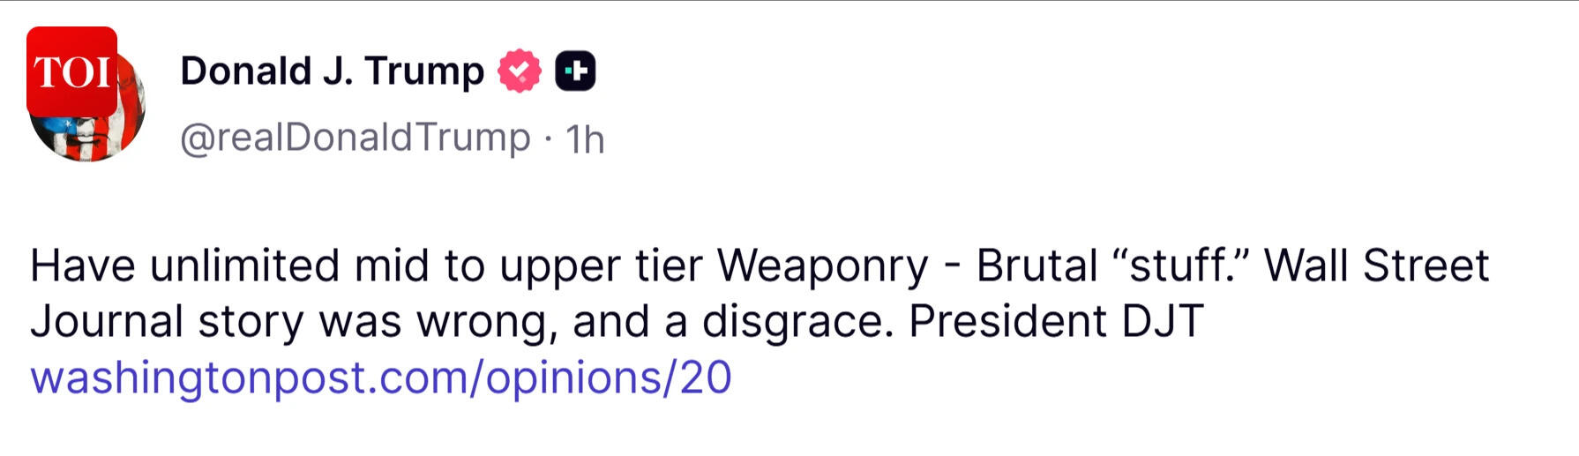Click the word "unlimited" in the post
1579x456 pixels.
click(244, 265)
